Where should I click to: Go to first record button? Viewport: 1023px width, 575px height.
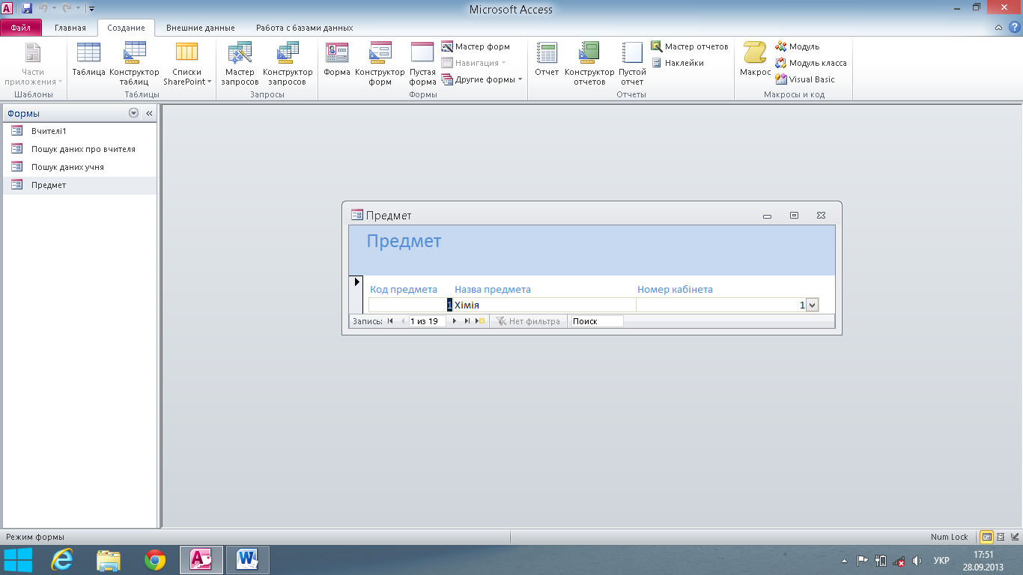[x=390, y=320]
